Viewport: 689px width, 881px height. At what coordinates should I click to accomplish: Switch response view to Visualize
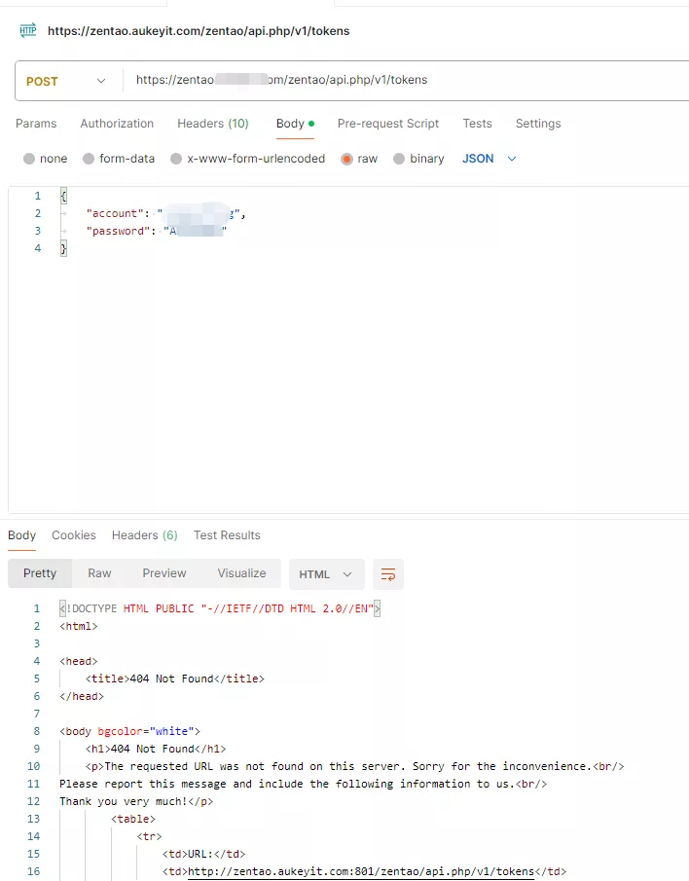click(241, 573)
